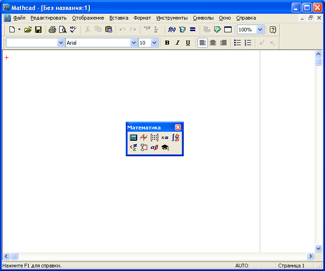Set center text alignment
The image size is (325, 271).
(213, 43)
